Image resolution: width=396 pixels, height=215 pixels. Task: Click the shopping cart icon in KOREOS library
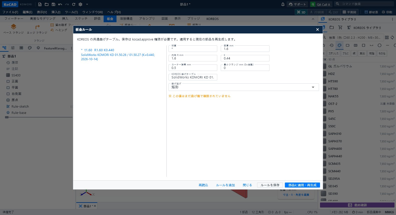coord(340,27)
